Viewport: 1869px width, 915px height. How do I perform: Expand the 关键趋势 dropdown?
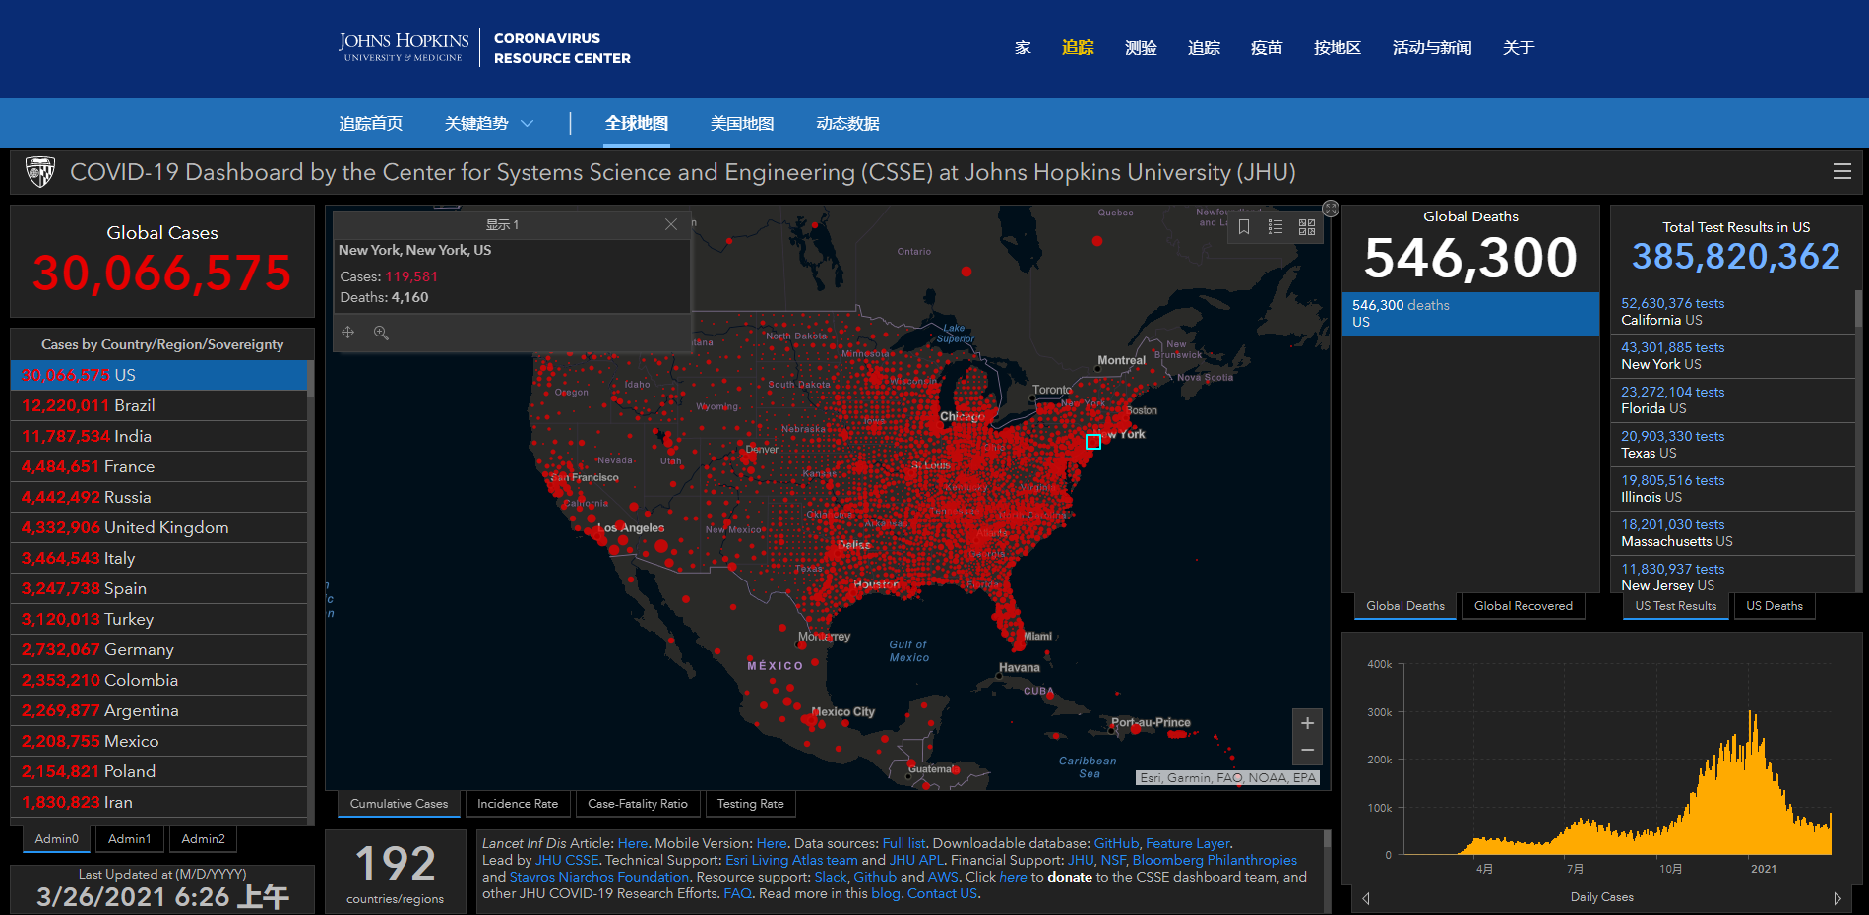click(488, 124)
